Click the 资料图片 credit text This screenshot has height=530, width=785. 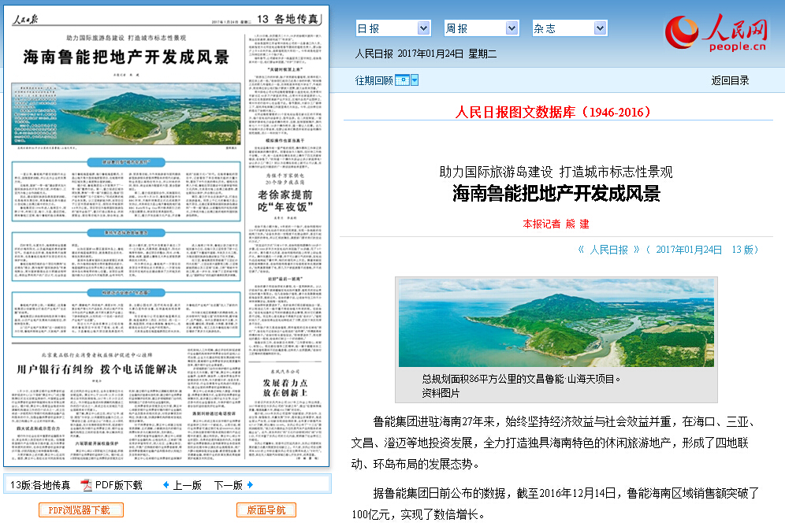point(441,393)
